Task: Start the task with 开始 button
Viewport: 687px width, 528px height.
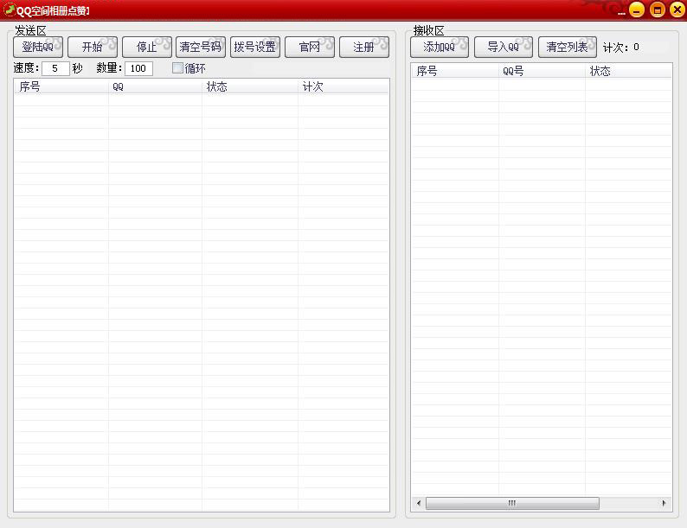Action: [93, 47]
